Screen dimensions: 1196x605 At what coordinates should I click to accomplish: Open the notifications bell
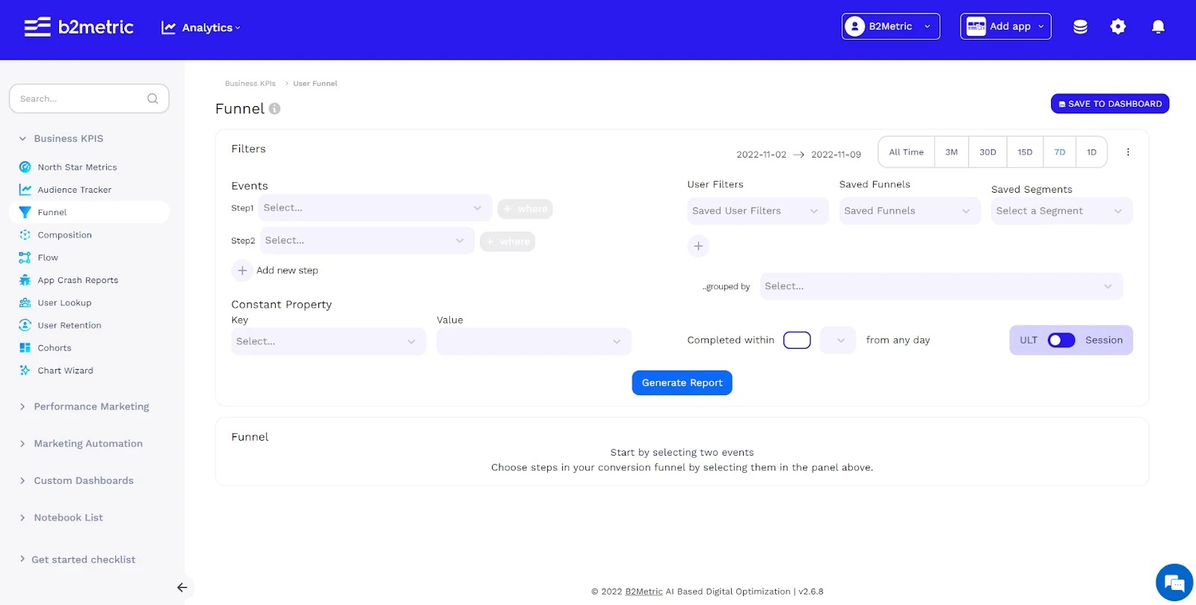click(1158, 27)
